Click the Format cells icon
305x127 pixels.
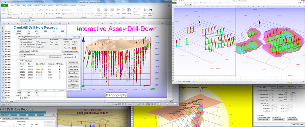pos(129,10)
